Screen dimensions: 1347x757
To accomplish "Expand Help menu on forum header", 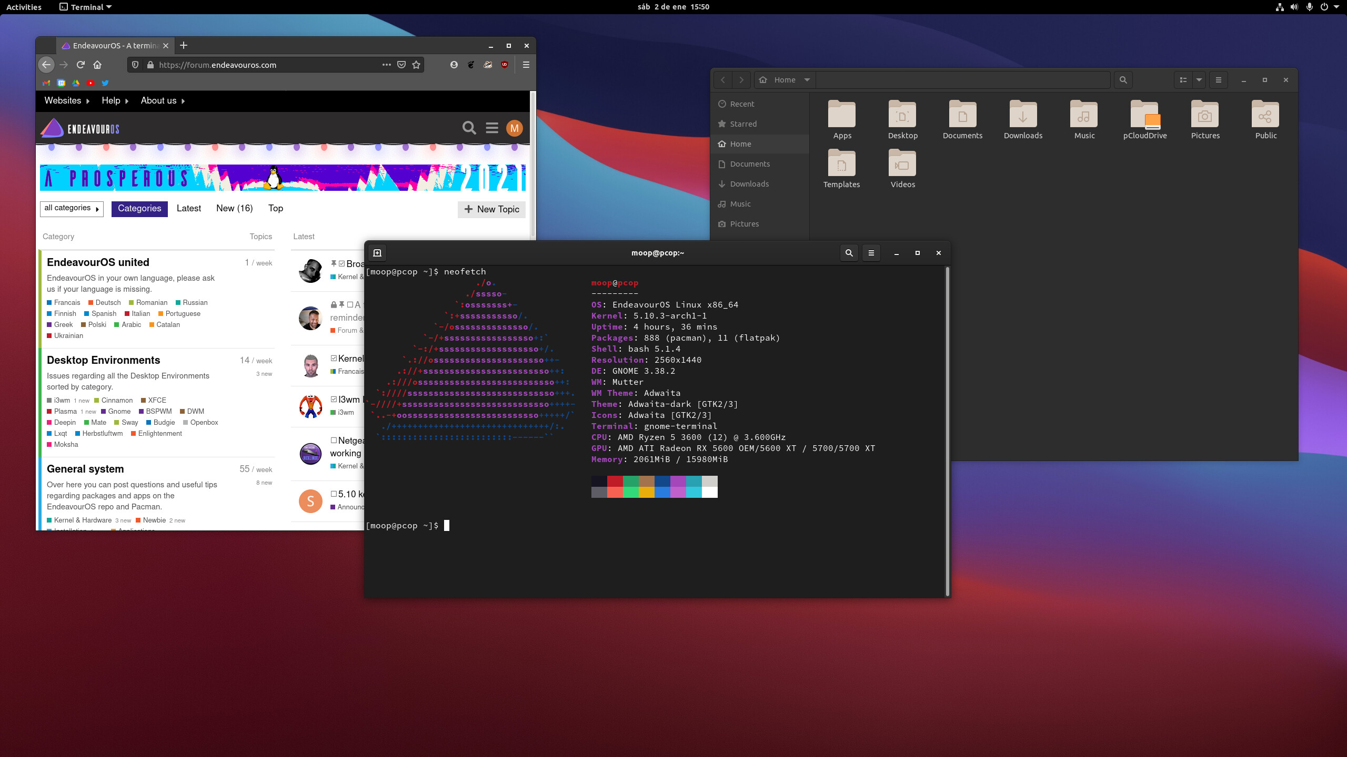I will pyautogui.click(x=115, y=100).
